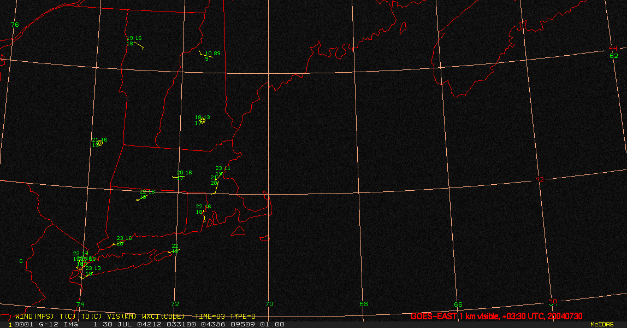The image size is (627, 328).
Task: Click the TIME=03 legend value
Action: (210, 317)
